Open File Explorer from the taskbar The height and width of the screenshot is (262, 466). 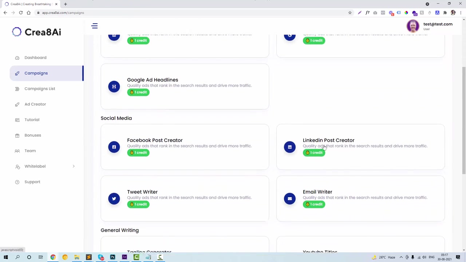tap(77, 257)
